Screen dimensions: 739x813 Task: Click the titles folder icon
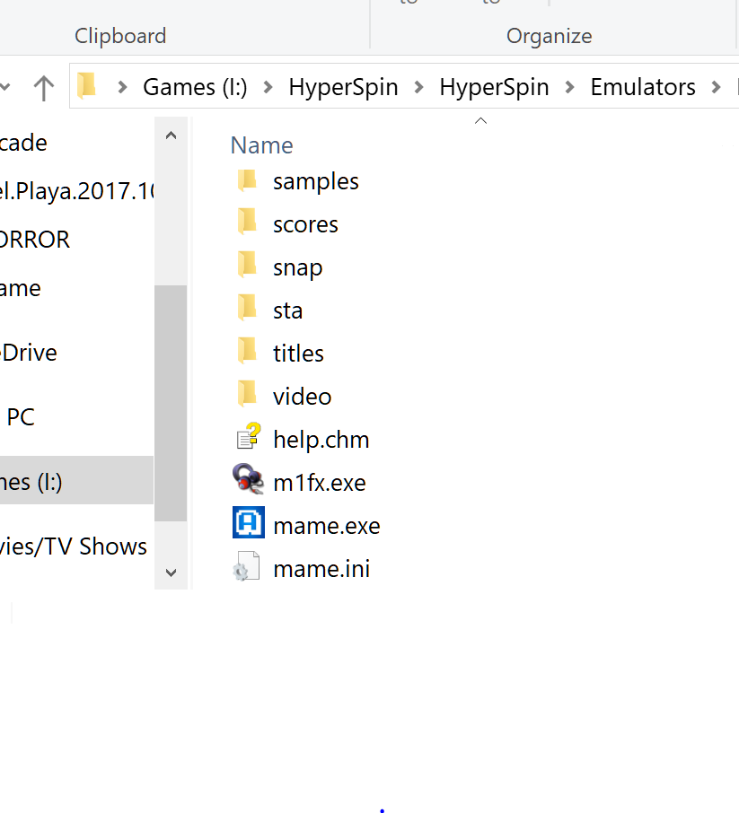(x=247, y=353)
